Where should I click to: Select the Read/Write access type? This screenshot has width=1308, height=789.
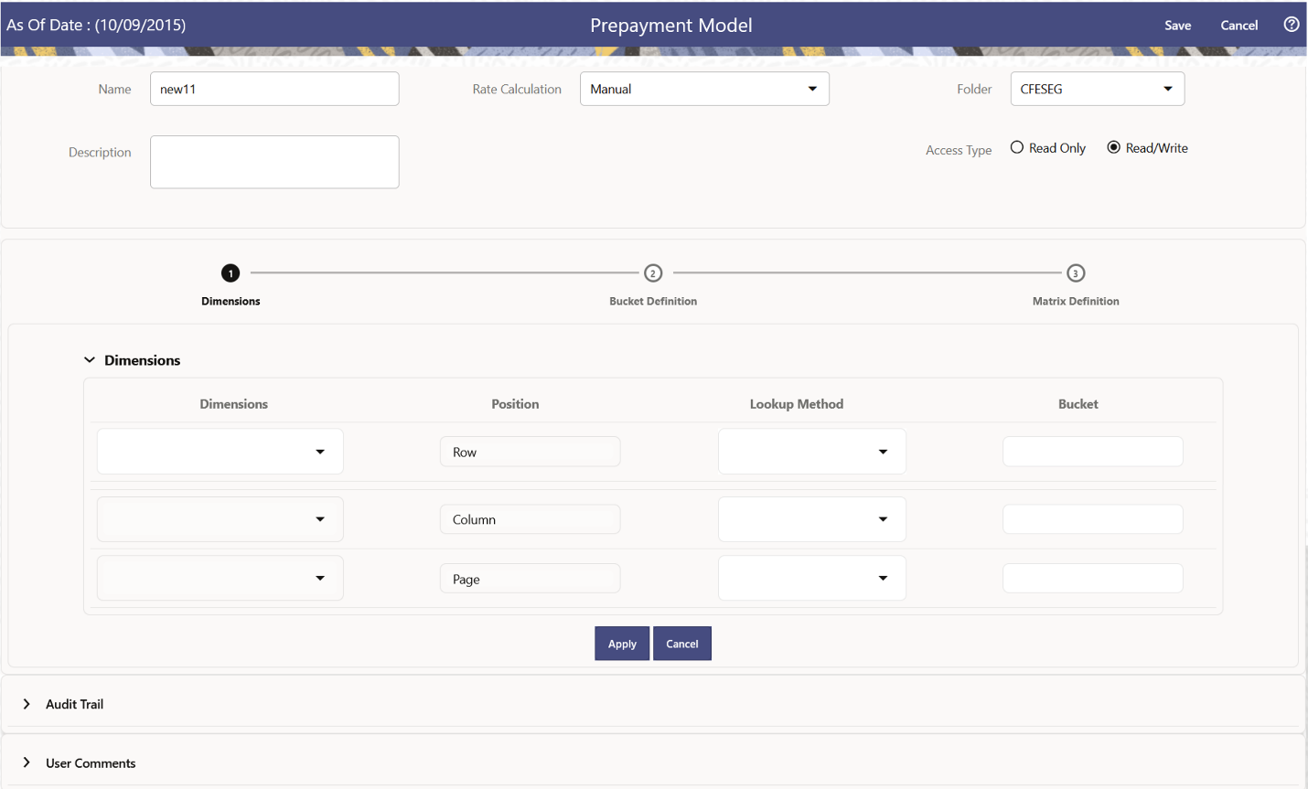pos(1114,147)
